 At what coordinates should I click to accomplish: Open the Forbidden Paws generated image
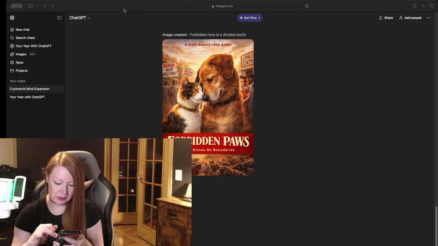tap(208, 108)
